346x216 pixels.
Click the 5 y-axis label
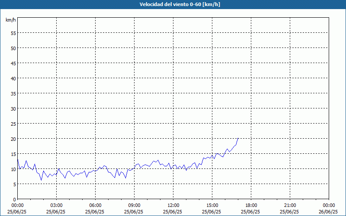15,184
